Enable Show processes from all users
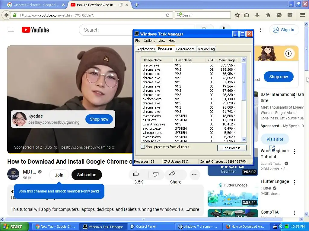 pos(143,147)
